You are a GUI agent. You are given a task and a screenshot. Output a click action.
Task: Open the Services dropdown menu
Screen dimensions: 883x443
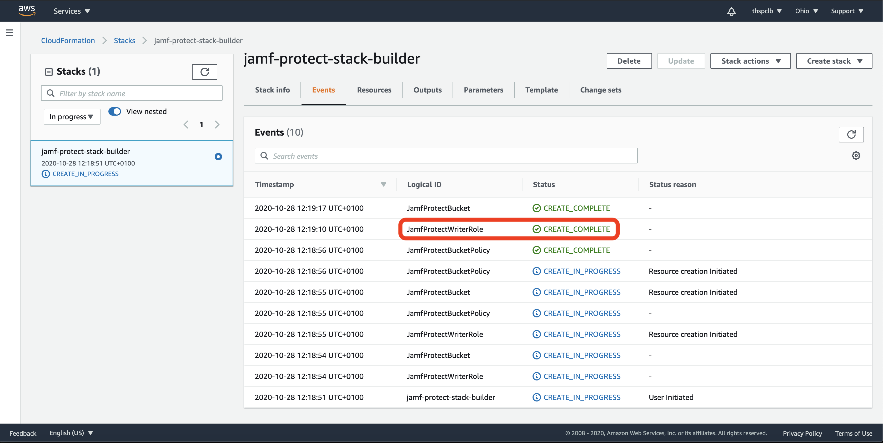click(x=72, y=11)
